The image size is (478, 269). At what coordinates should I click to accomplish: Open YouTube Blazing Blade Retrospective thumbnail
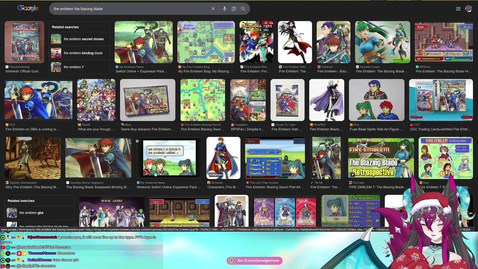click(381, 158)
